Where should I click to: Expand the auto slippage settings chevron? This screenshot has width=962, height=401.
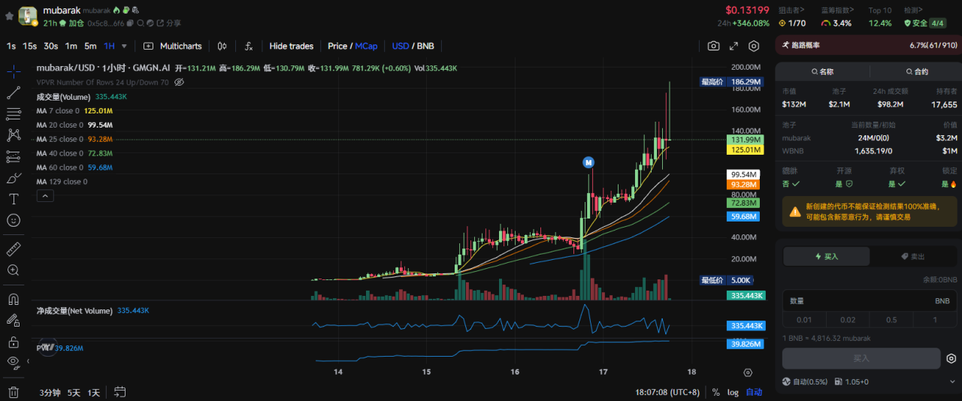[953, 381]
